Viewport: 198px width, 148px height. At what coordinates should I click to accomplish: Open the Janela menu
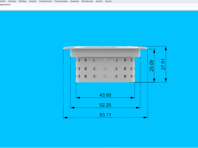pos(99,1)
